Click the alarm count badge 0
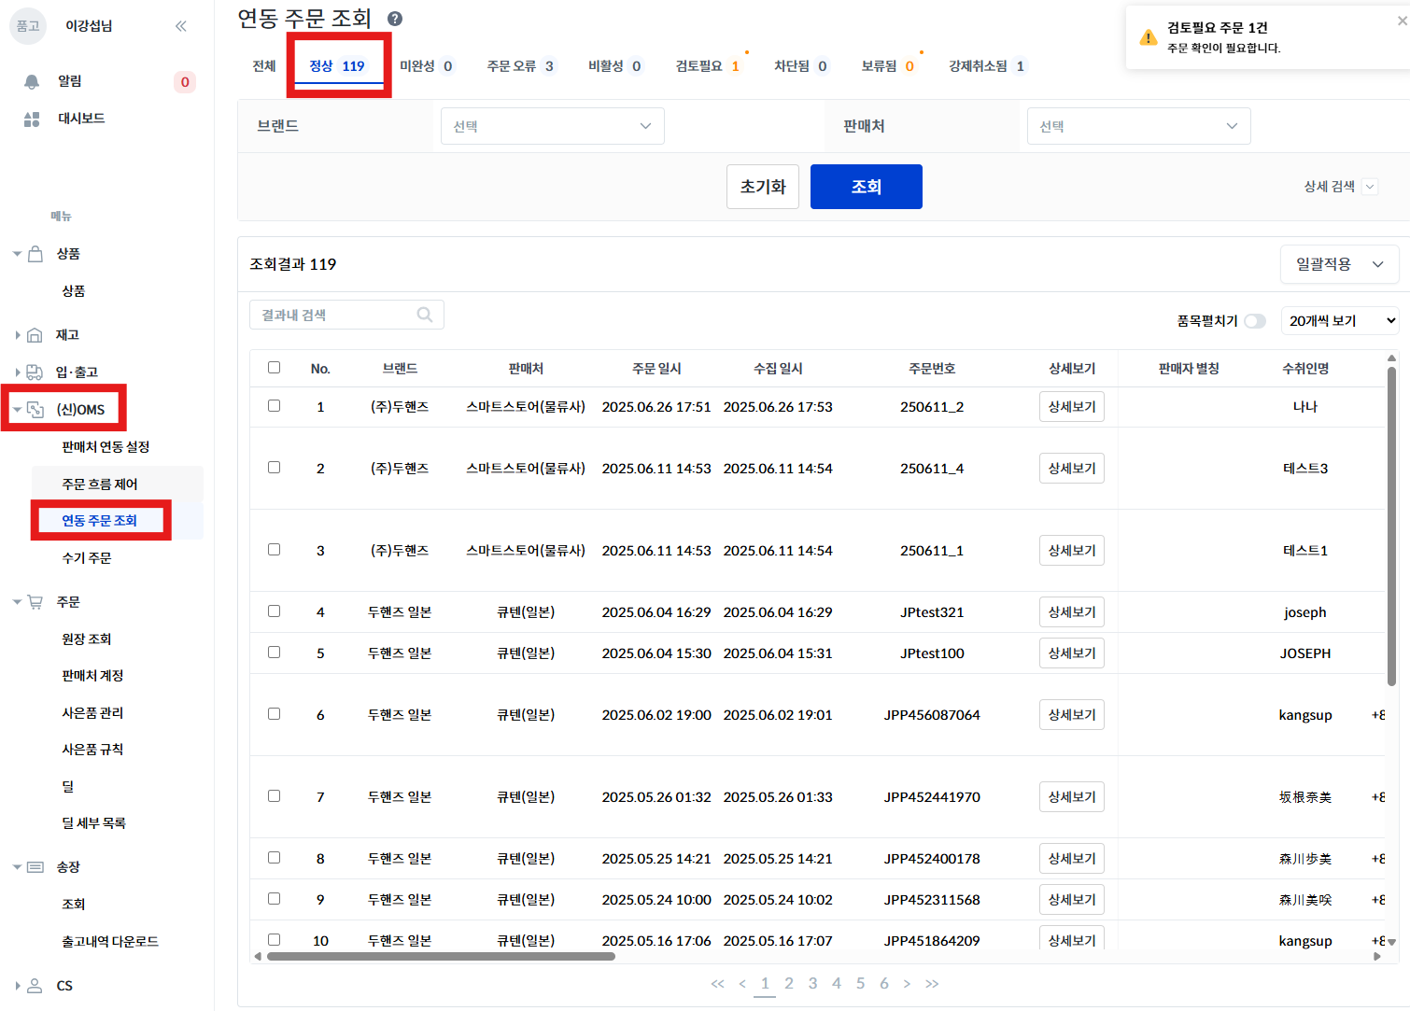The height and width of the screenshot is (1011, 1410). click(x=185, y=82)
